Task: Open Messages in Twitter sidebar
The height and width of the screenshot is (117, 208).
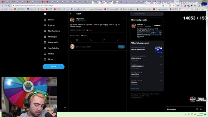Action: pyautogui.click(x=50, y=37)
